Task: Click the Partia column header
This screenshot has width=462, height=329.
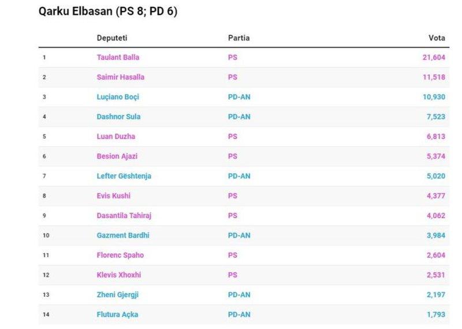Action: point(239,38)
